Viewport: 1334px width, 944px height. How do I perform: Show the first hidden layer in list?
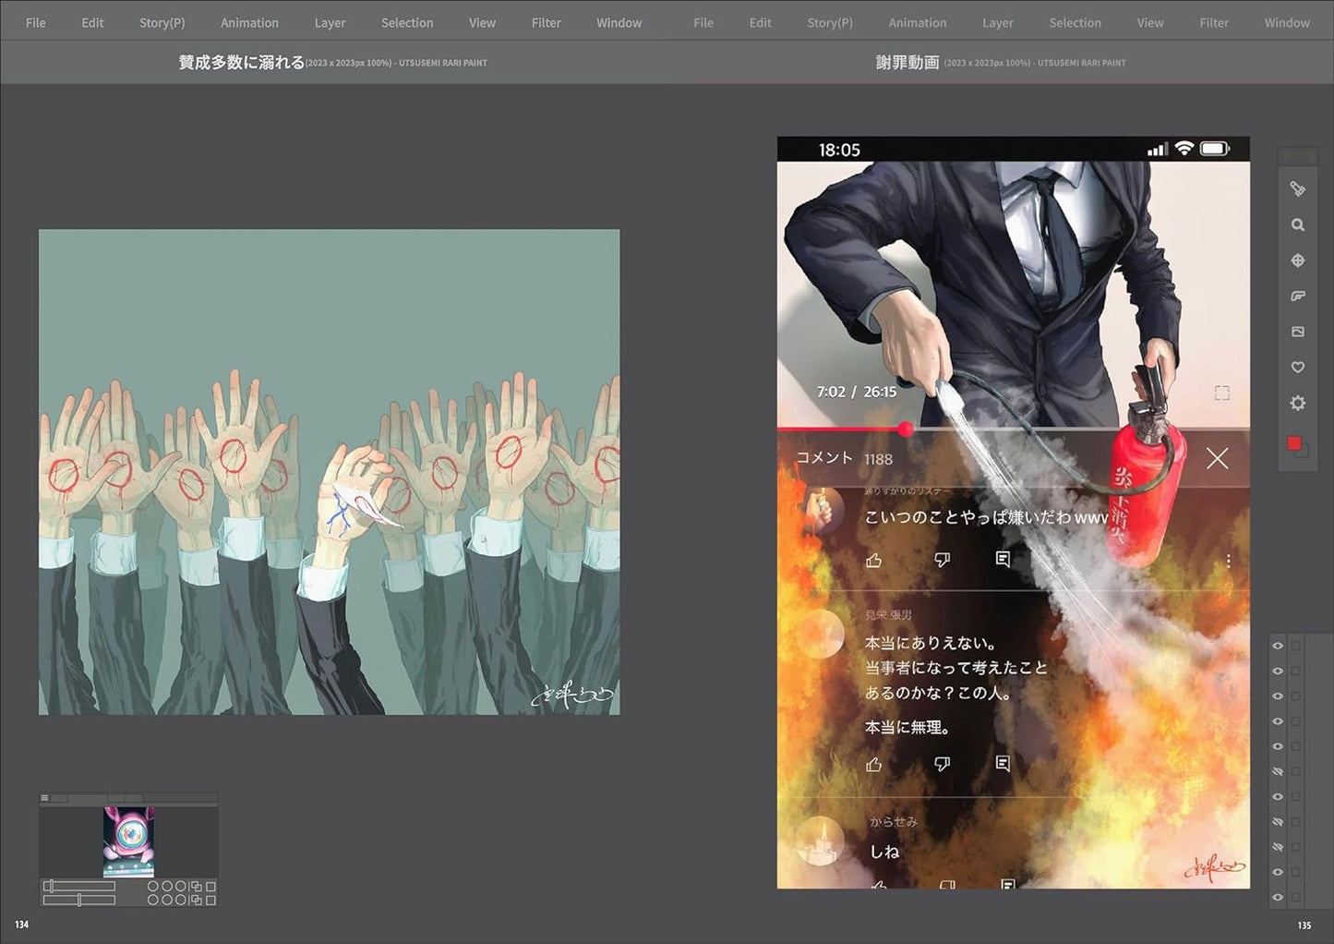(1278, 771)
